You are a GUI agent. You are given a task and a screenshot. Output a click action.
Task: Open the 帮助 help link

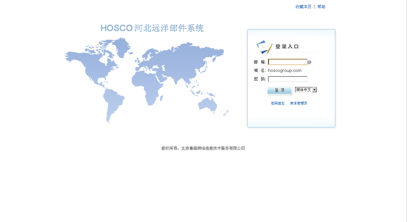pyautogui.click(x=321, y=7)
